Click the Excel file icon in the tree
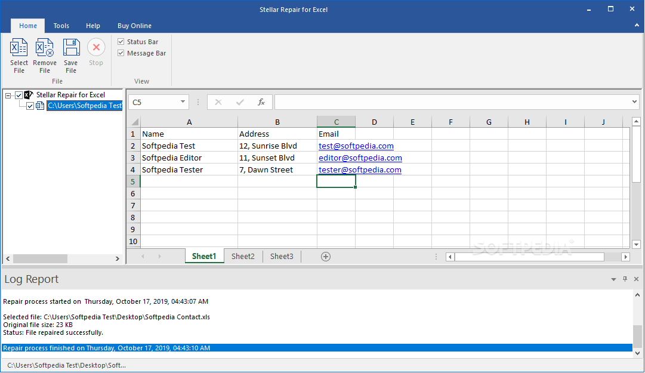Image resolution: width=645 pixels, height=373 pixels. pyautogui.click(x=40, y=106)
